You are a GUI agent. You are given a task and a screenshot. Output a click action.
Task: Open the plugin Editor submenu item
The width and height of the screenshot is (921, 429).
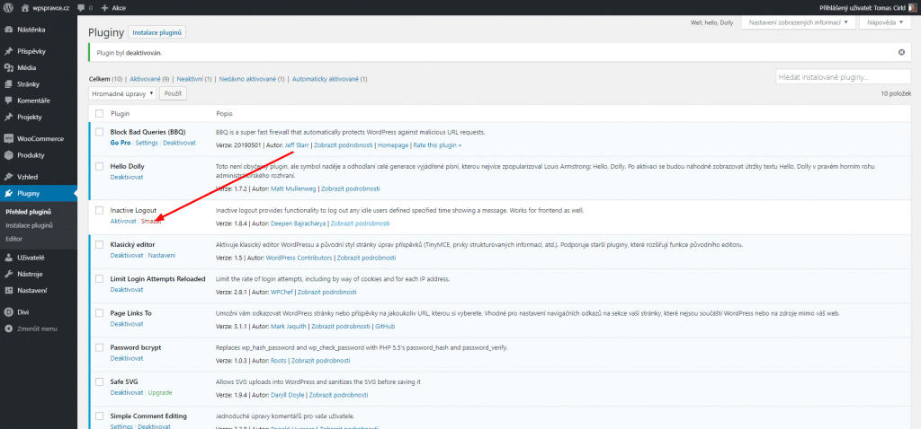point(14,239)
